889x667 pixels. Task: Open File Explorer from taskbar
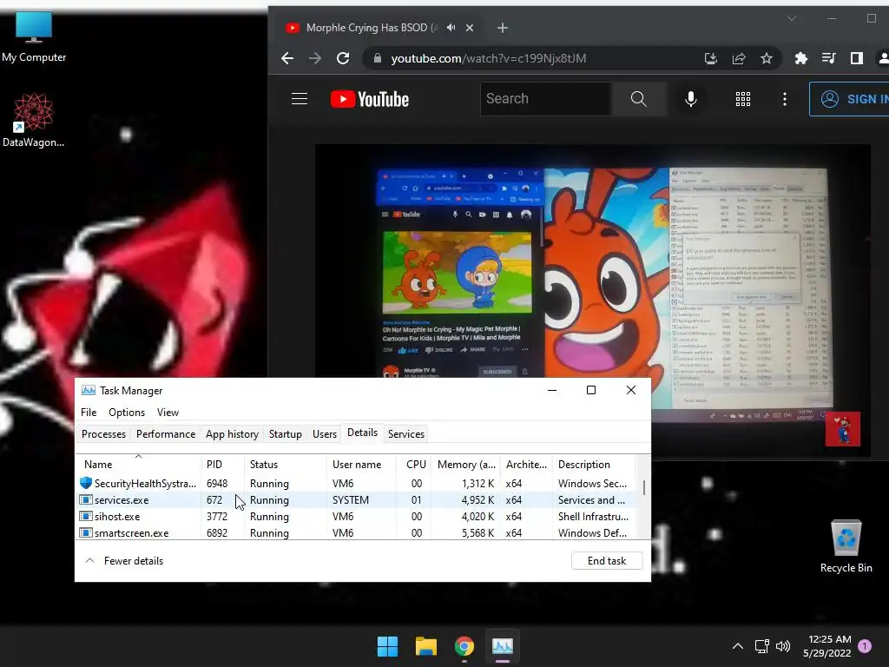tap(425, 646)
